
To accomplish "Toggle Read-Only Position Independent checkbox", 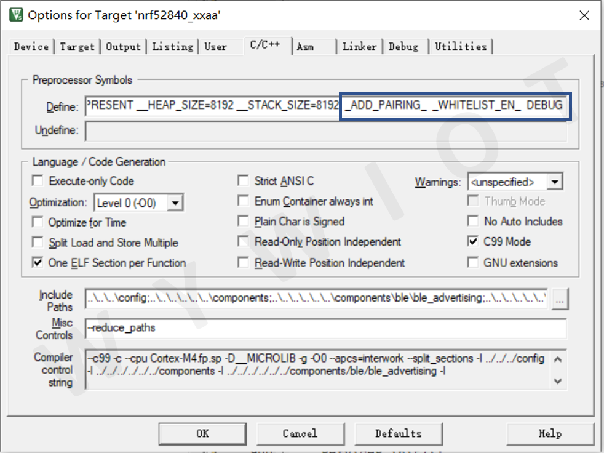I will (x=243, y=241).
